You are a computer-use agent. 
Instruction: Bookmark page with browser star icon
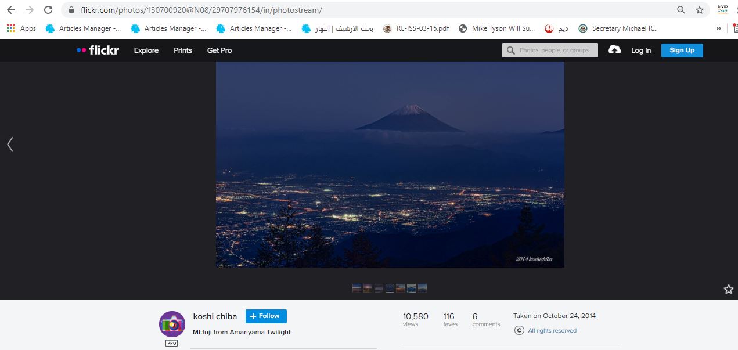700,10
